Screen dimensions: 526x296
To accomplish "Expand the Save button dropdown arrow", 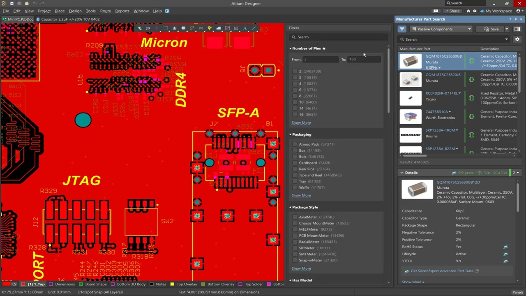I will 507,29.
